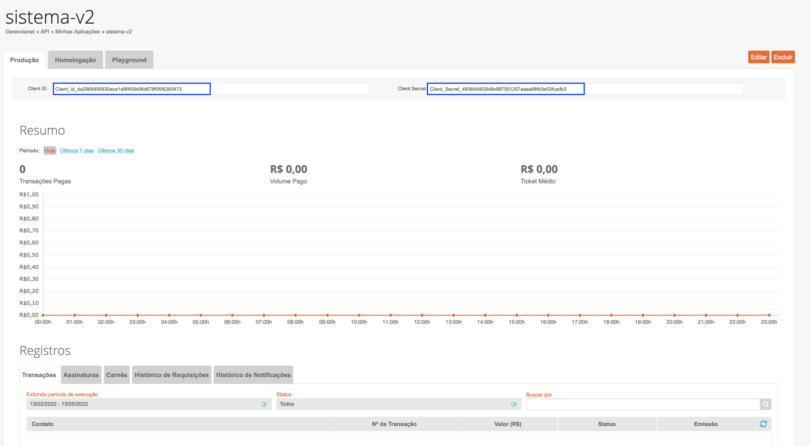Click the API breadcrumb link

pos(45,32)
